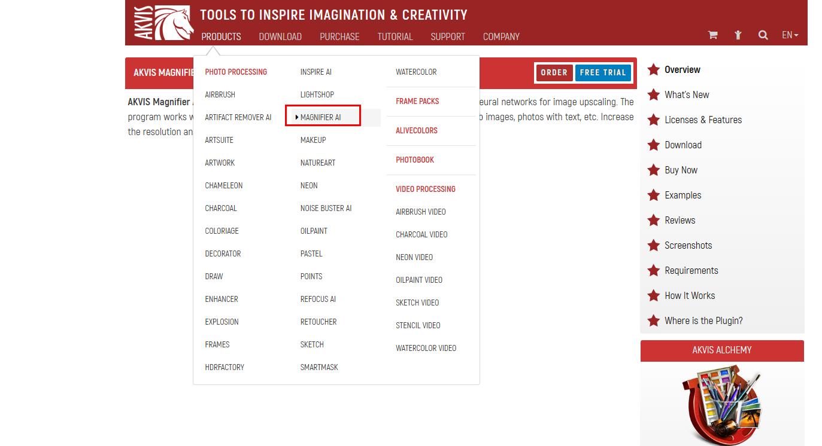Open LightShop product page
The width and height of the screenshot is (822, 446).
317,94
